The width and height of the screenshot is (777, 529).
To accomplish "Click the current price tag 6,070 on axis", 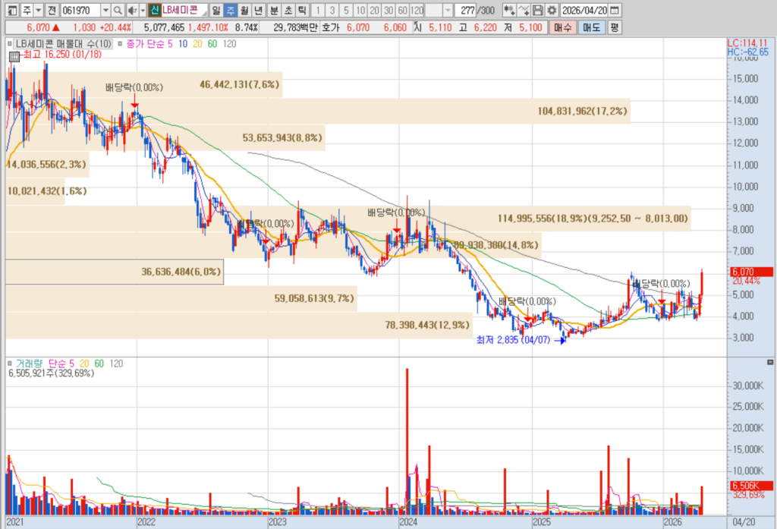I will tap(751, 272).
